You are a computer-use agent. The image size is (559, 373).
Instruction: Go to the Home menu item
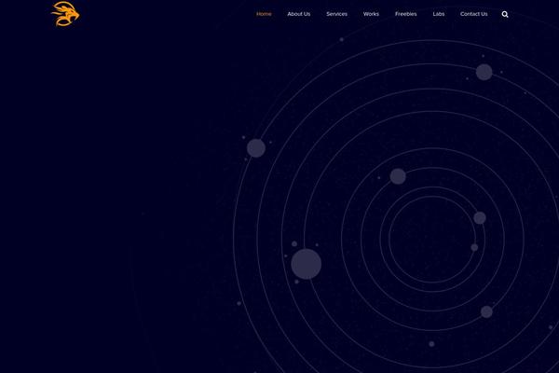pos(264,14)
